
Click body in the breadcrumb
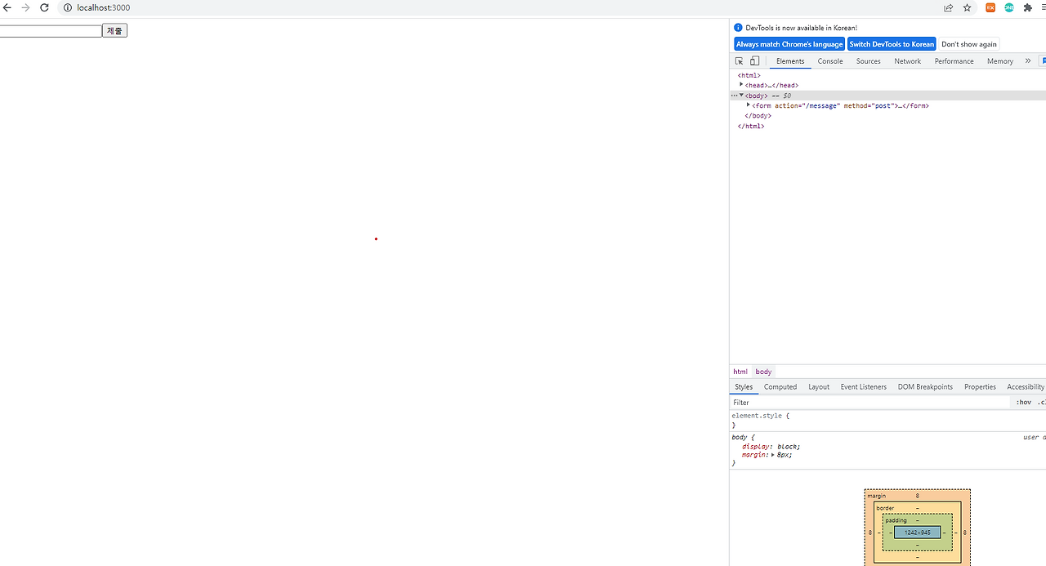click(763, 372)
